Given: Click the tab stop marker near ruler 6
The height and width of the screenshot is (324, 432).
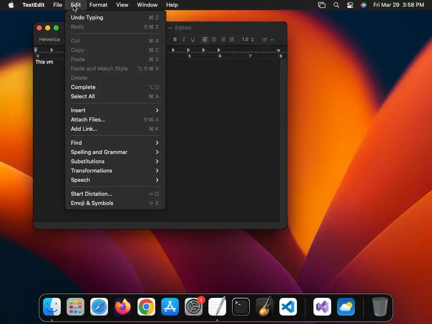Looking at the screenshot, I should point(219,50).
